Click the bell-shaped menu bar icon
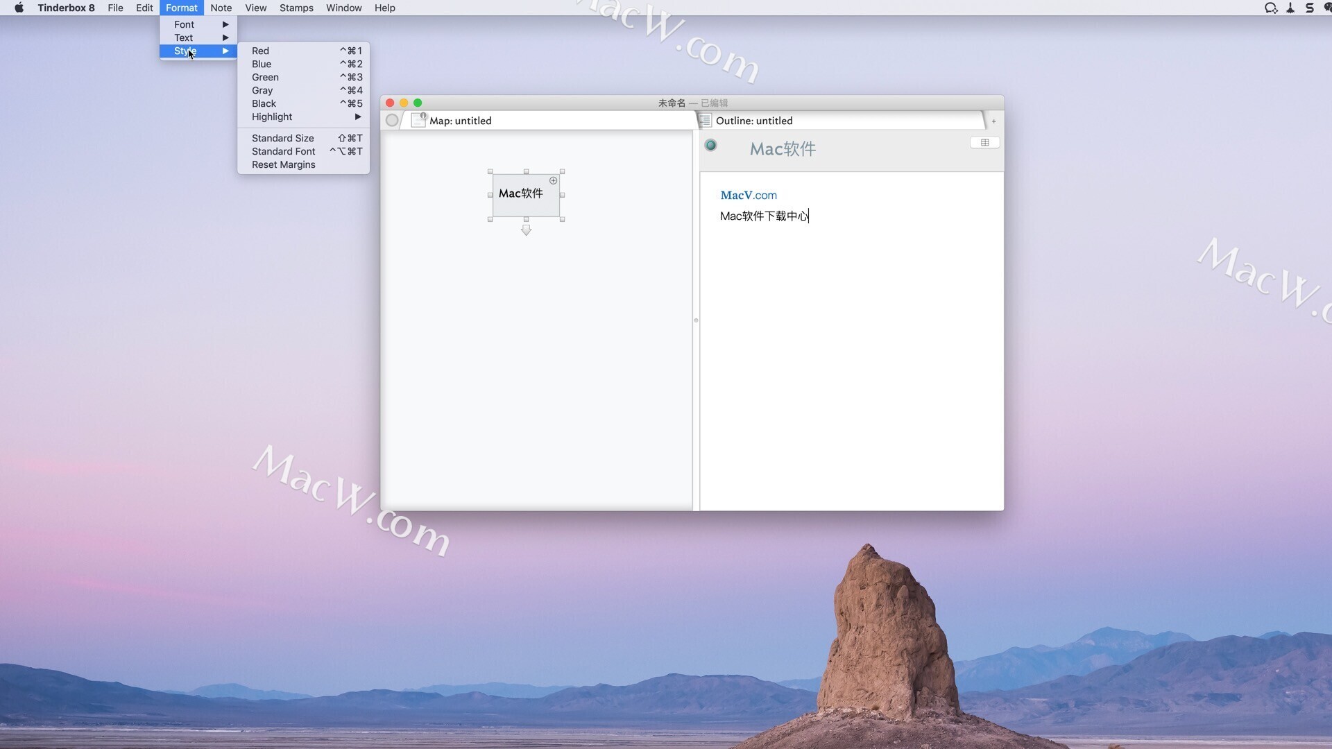 [x=1290, y=8]
